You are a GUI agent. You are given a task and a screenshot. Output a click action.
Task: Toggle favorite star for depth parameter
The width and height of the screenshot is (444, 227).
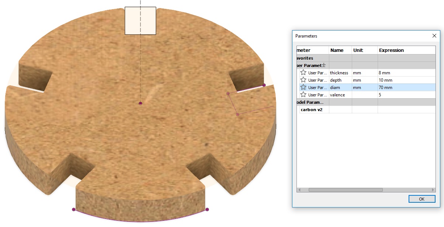point(303,80)
